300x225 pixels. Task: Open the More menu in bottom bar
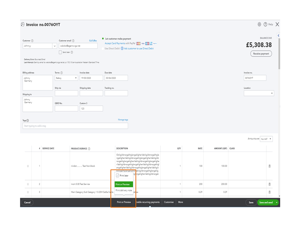(x=180, y=202)
